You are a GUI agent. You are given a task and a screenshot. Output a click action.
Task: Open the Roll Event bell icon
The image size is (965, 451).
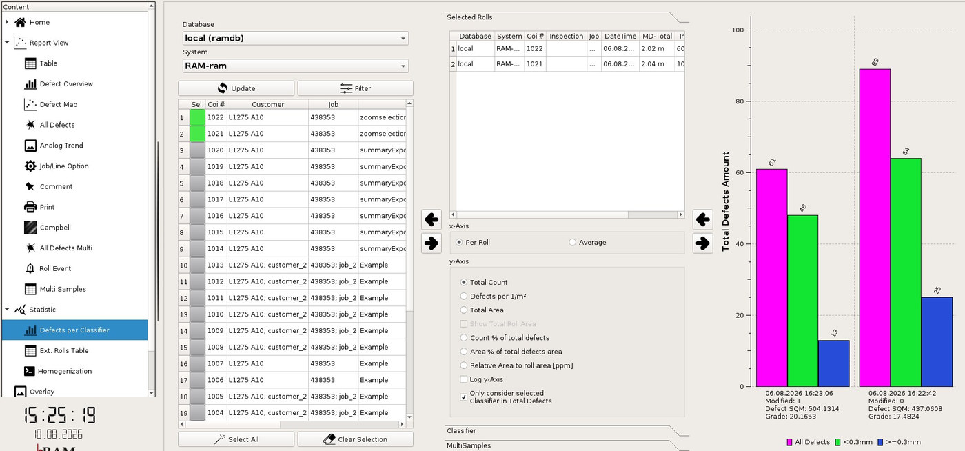(30, 268)
